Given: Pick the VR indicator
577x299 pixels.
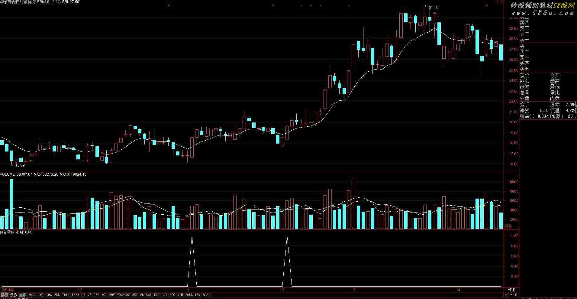Looking at the screenshot, I should click(x=89, y=295).
